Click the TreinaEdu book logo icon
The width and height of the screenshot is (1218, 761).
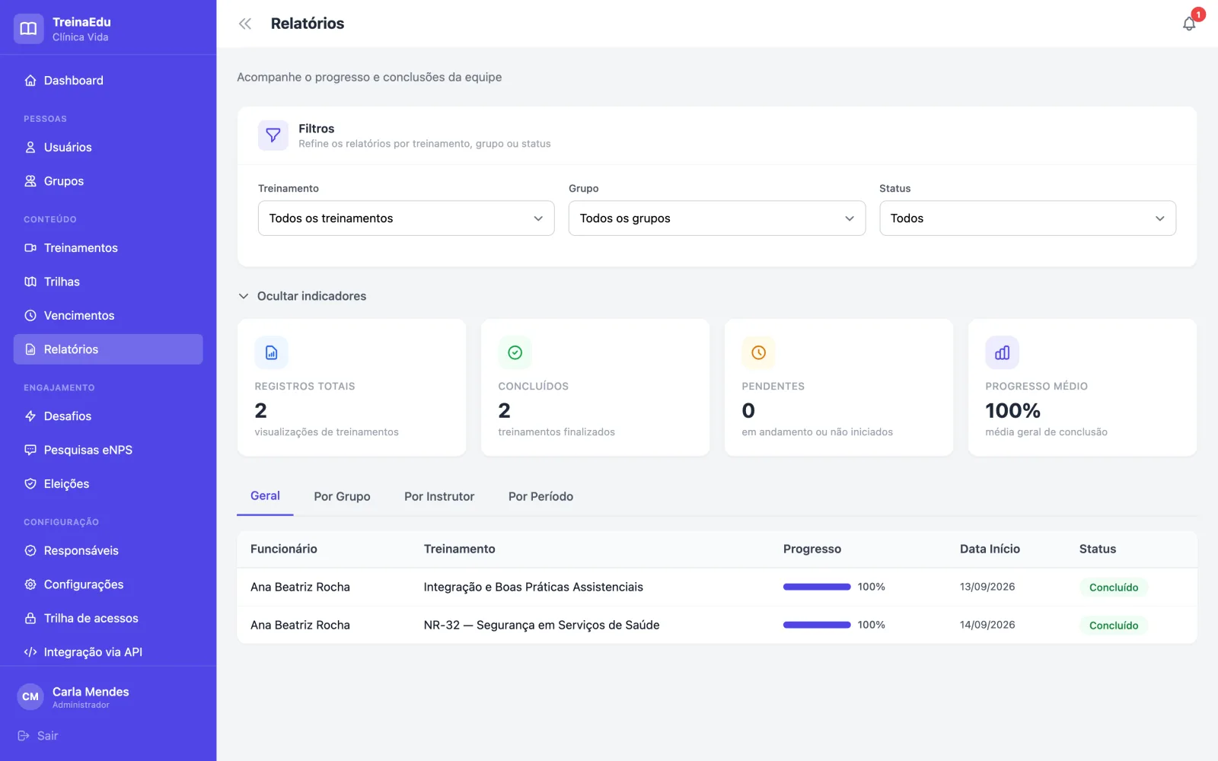[28, 29]
